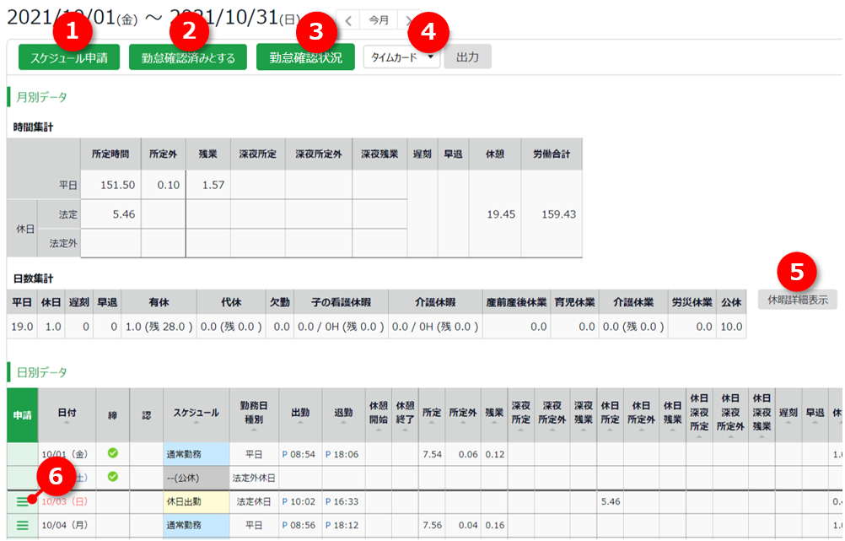Click the 出力 button

pos(467,57)
